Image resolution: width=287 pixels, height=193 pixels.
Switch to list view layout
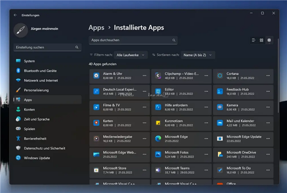(254, 41)
